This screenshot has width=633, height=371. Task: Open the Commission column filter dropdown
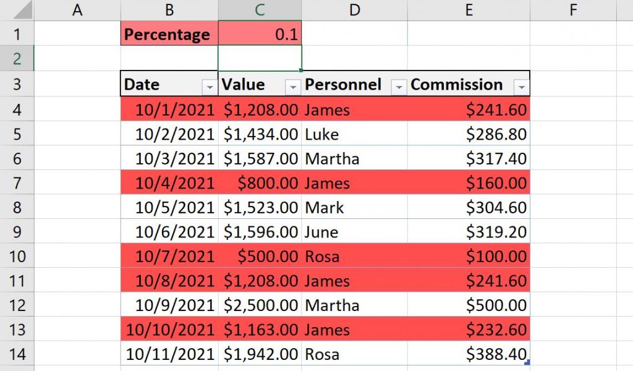(522, 85)
